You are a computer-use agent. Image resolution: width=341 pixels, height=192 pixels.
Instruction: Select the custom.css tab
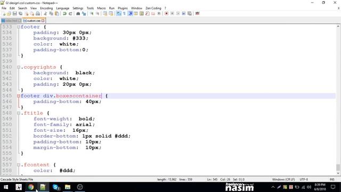coord(34,21)
